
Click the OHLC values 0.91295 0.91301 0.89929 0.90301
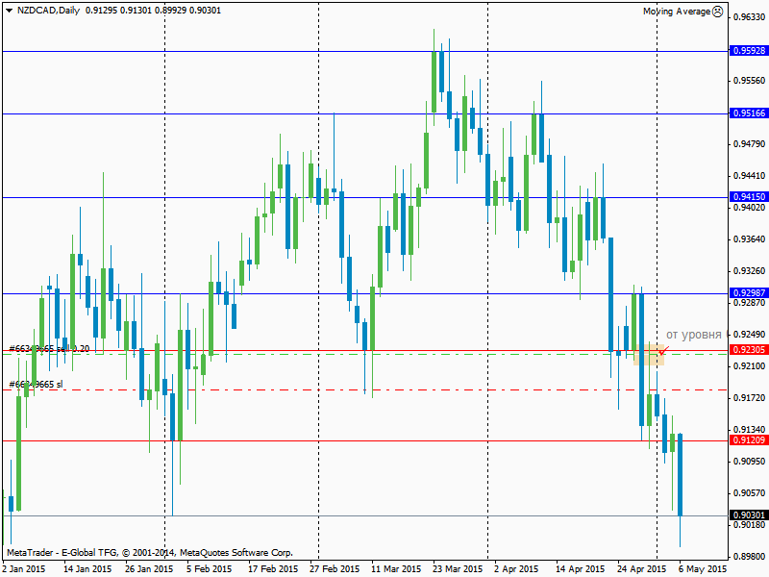[153, 11]
